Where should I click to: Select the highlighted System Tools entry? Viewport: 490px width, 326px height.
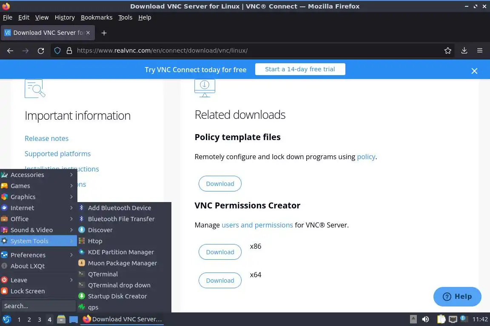point(38,241)
